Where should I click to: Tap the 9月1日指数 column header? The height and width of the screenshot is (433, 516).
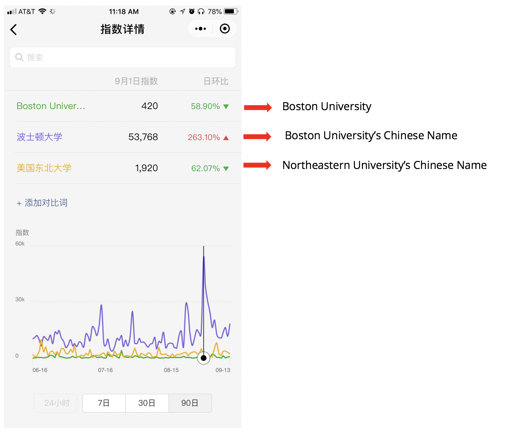pos(136,81)
